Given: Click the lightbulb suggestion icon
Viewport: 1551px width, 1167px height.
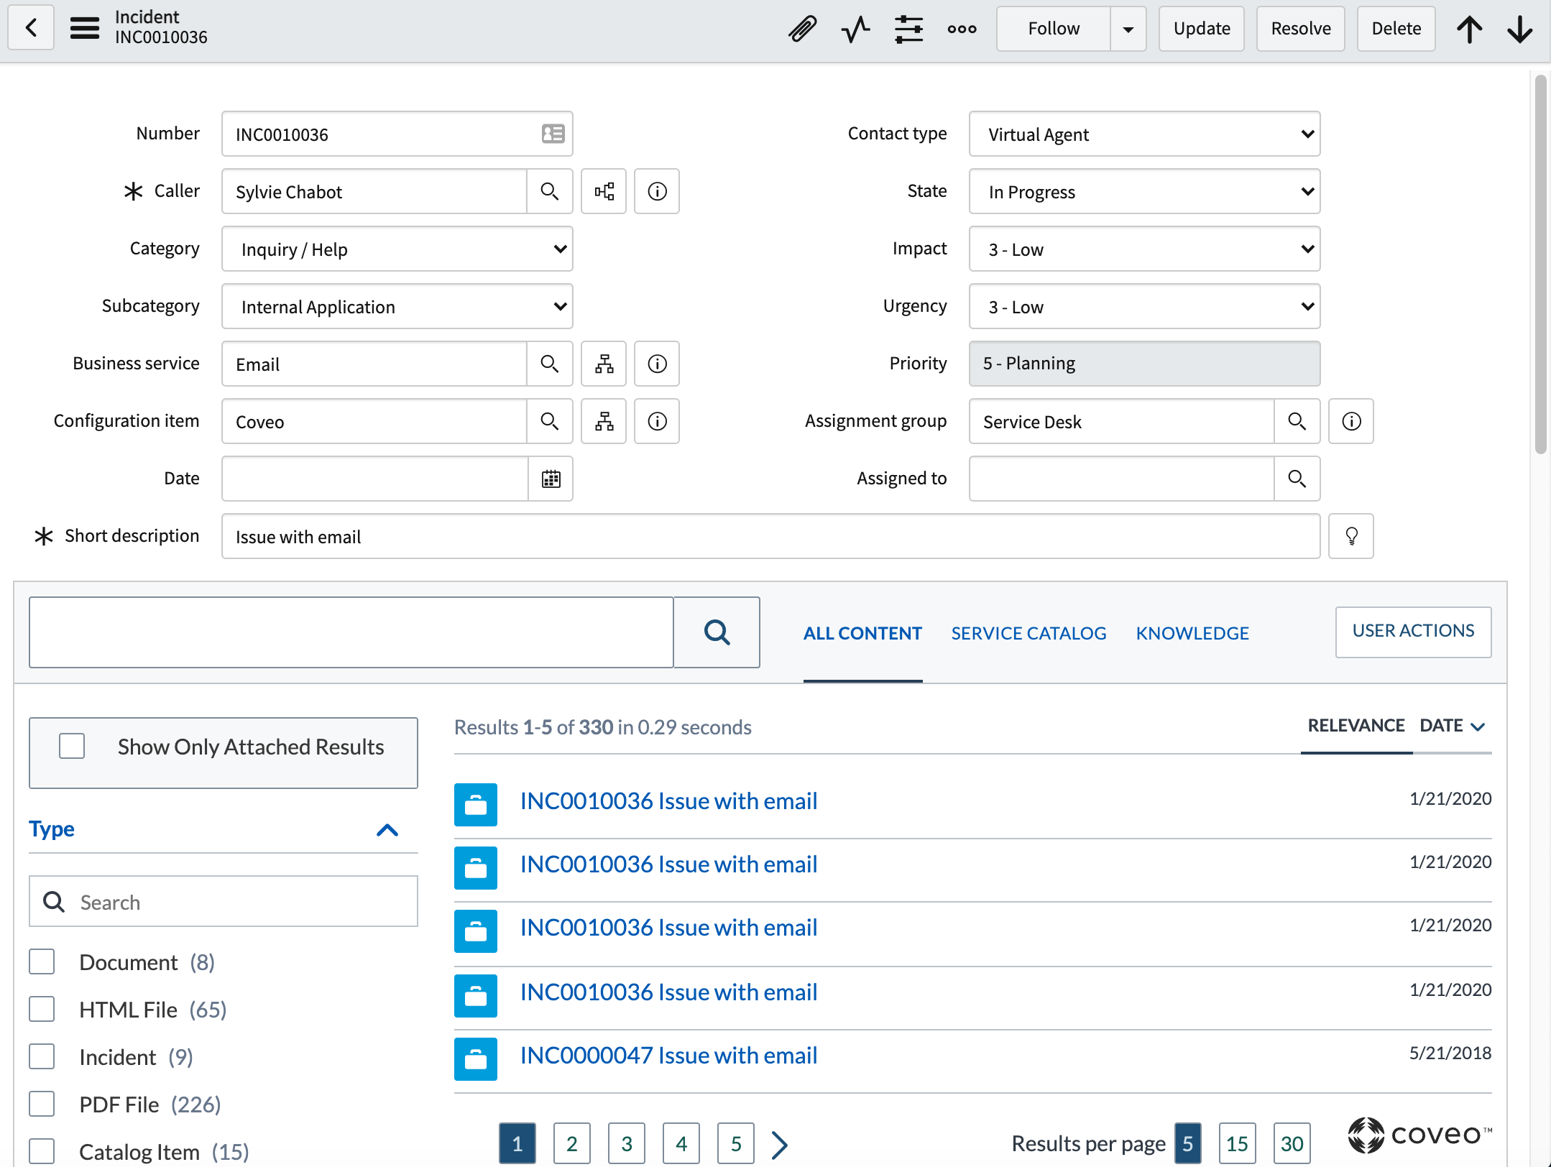Looking at the screenshot, I should (x=1351, y=536).
